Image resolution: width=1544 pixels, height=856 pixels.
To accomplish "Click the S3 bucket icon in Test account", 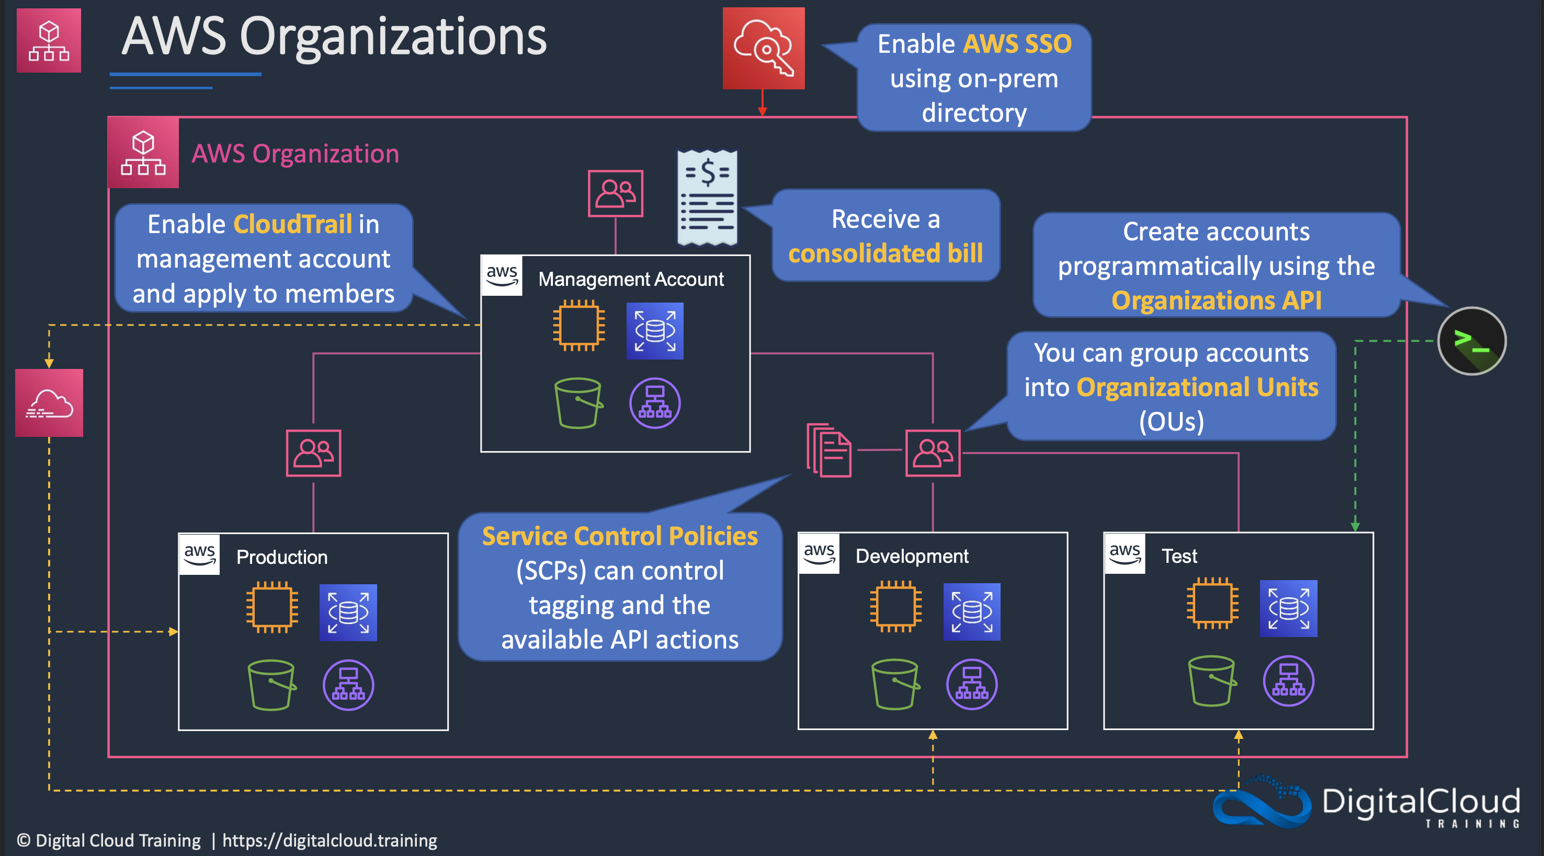I will [x=1212, y=680].
